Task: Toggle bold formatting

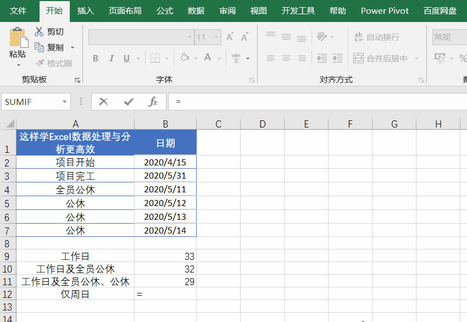Action: point(95,58)
